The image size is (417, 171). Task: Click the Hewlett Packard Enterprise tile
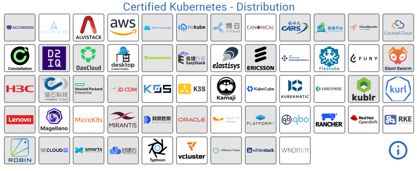point(88,89)
